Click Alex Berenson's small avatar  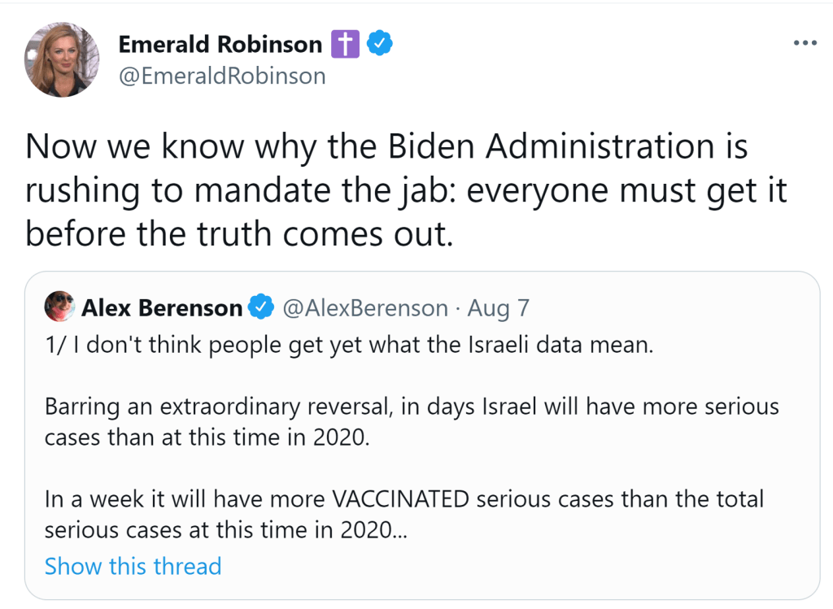point(60,307)
